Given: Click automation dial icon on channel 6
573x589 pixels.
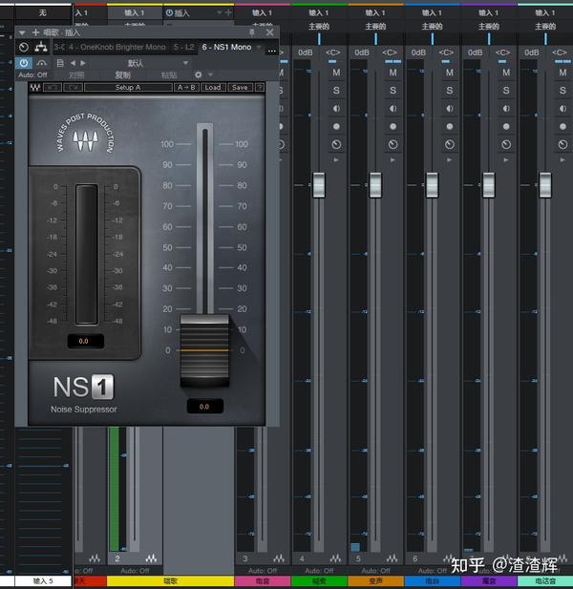Looking at the screenshot, I should coord(450,145).
